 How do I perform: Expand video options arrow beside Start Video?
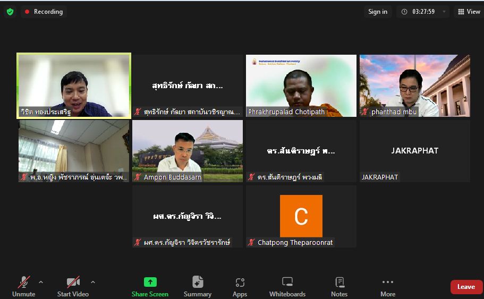(x=93, y=282)
